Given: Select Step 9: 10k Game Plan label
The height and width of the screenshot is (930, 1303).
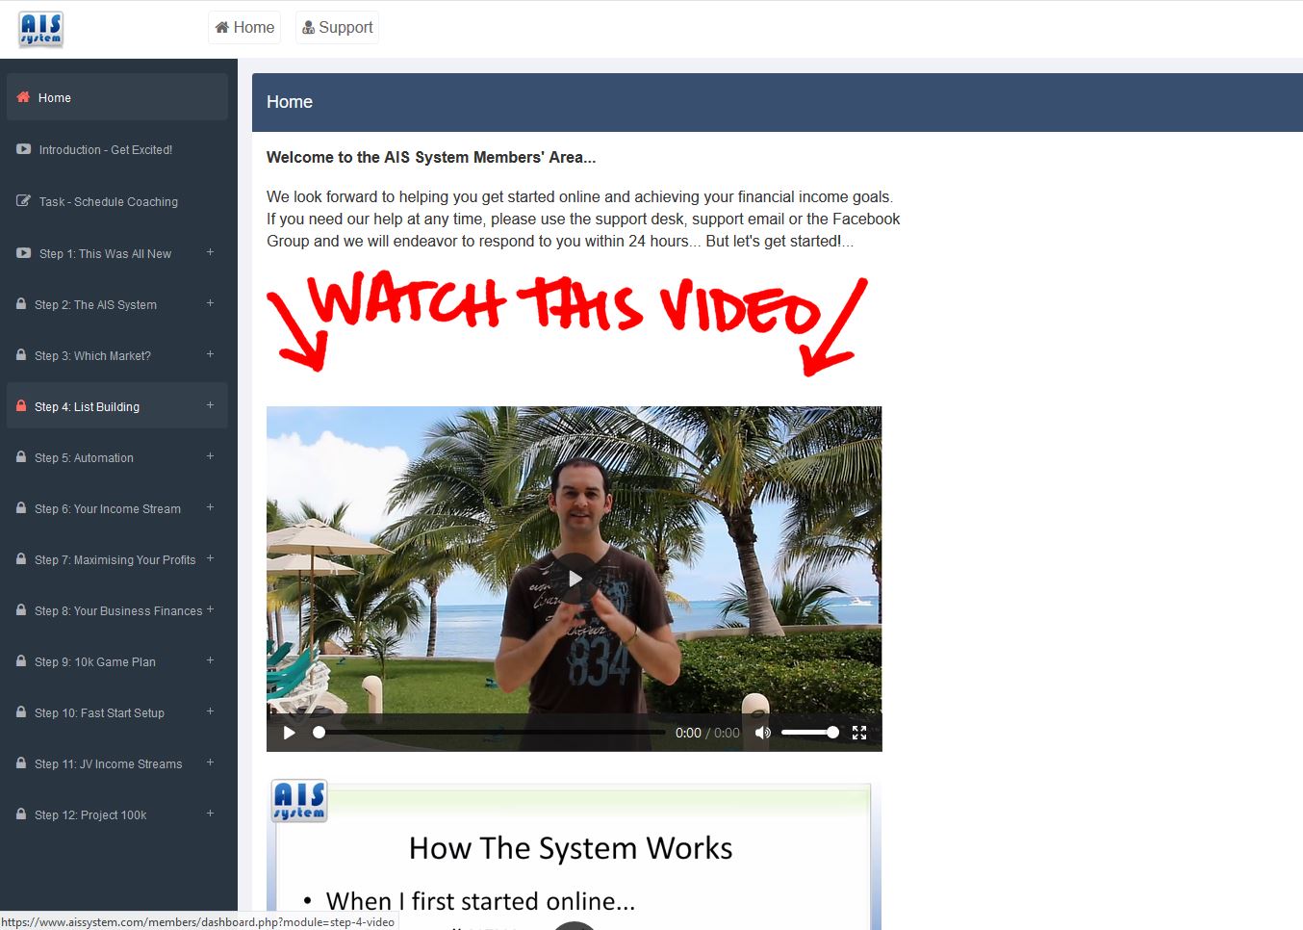Looking at the screenshot, I should pyautogui.click(x=95, y=662).
